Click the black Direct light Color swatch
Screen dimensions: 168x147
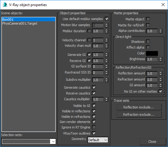152,53
